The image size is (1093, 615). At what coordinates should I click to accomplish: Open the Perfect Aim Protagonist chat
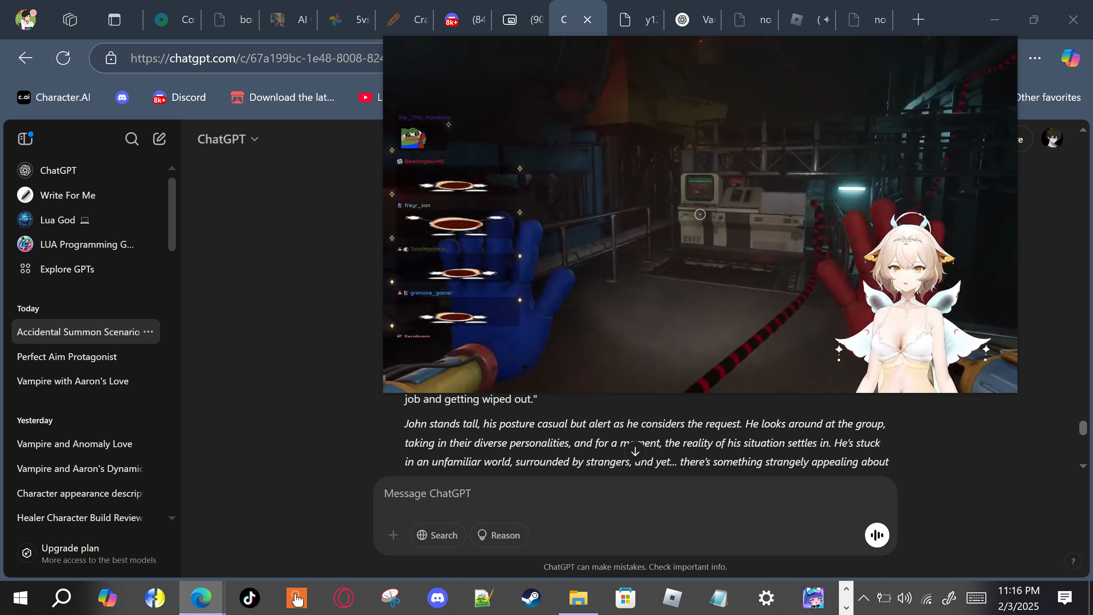pos(85,357)
